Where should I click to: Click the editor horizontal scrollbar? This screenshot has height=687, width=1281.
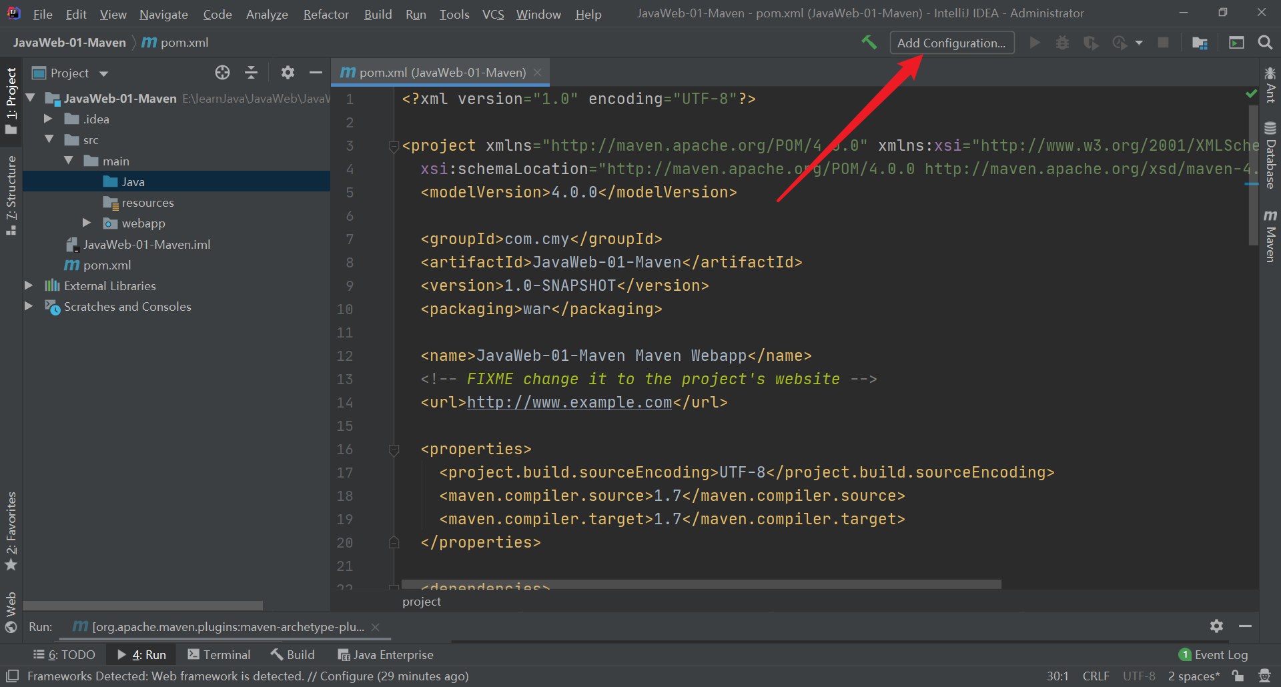tap(701, 584)
